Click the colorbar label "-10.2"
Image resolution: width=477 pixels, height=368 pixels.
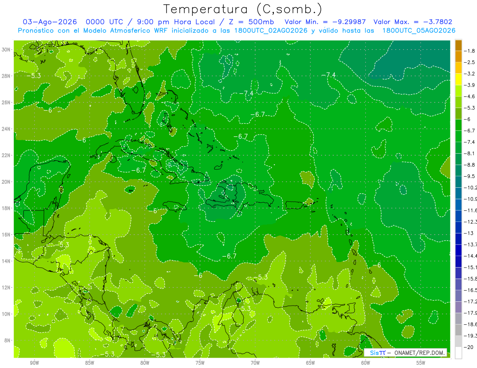[470, 187]
